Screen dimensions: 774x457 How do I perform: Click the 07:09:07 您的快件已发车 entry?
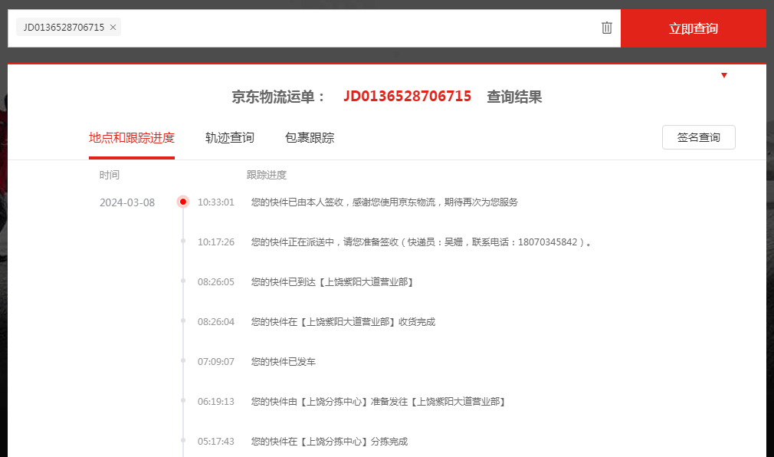pos(283,362)
